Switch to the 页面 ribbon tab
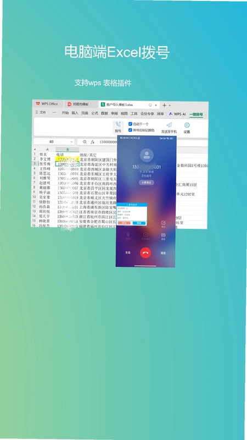The width and height of the screenshot is (247, 440). (85, 113)
